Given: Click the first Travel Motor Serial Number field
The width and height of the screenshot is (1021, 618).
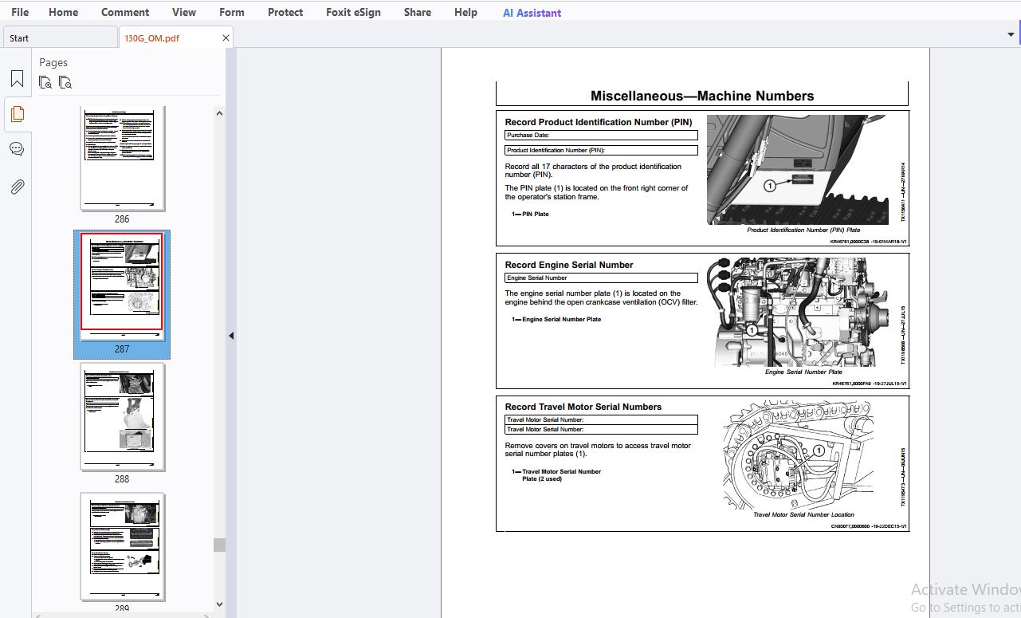Looking at the screenshot, I should click(x=601, y=419).
